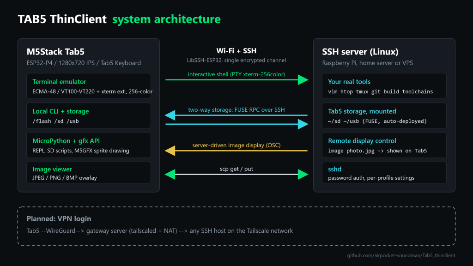473x266 pixels.
Task: Select the 'Image viewer' card title
Action: coord(52,169)
